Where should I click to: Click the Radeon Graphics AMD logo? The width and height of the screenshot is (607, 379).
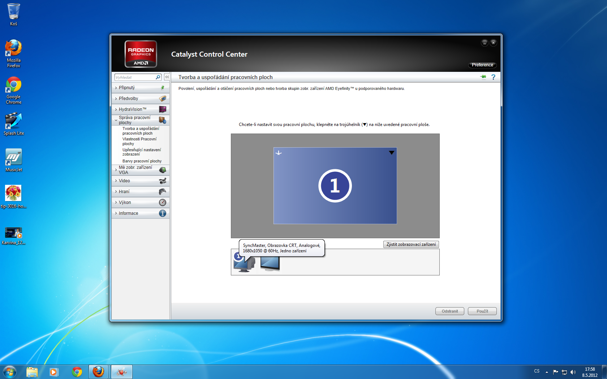pyautogui.click(x=141, y=54)
